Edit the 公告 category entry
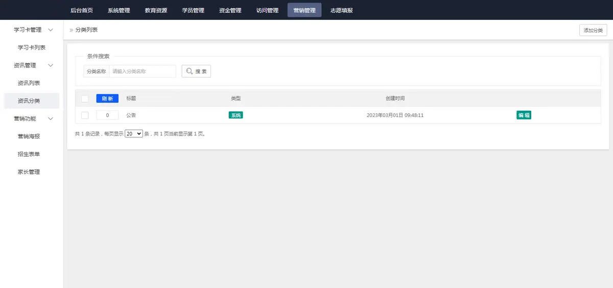The width and height of the screenshot is (613, 288). [524, 115]
